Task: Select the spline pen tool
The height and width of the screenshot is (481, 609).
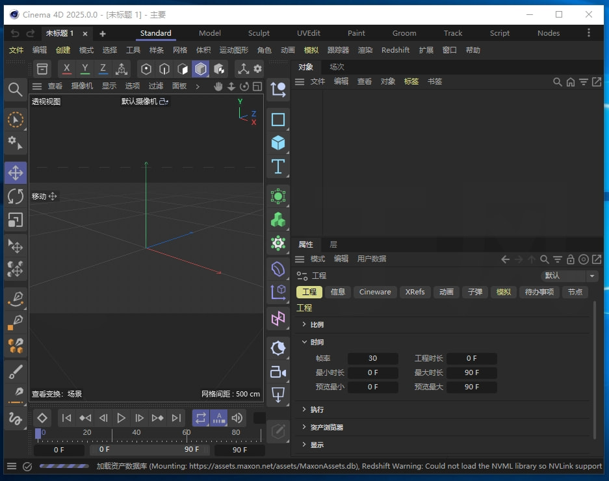Action: coord(16,298)
